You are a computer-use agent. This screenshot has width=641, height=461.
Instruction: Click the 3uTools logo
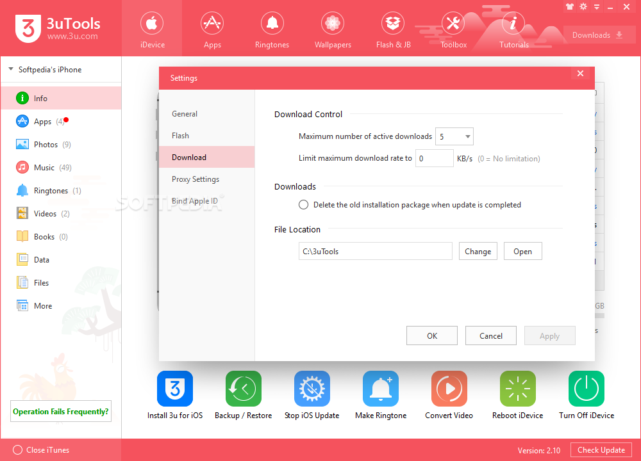click(58, 29)
